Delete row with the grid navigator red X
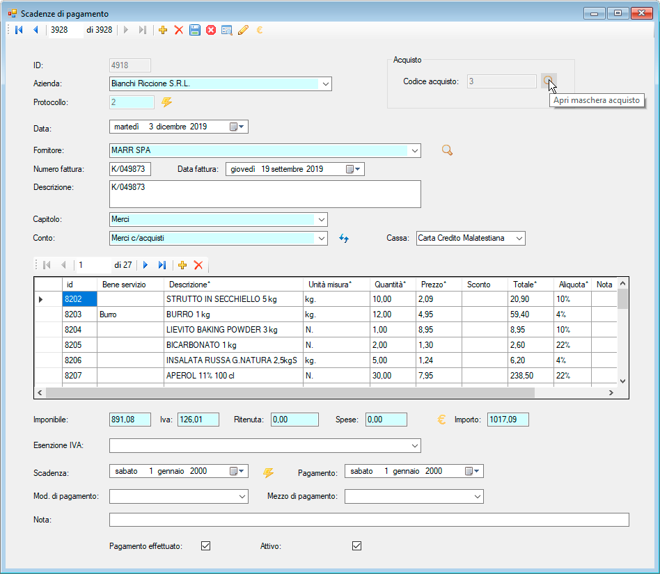The height and width of the screenshot is (574, 660). point(198,265)
